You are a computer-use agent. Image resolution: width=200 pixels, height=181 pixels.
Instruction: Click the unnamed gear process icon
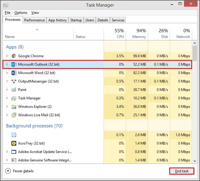tap(14, 135)
